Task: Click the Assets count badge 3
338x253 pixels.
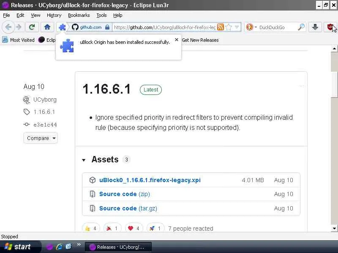Action: pos(126,160)
